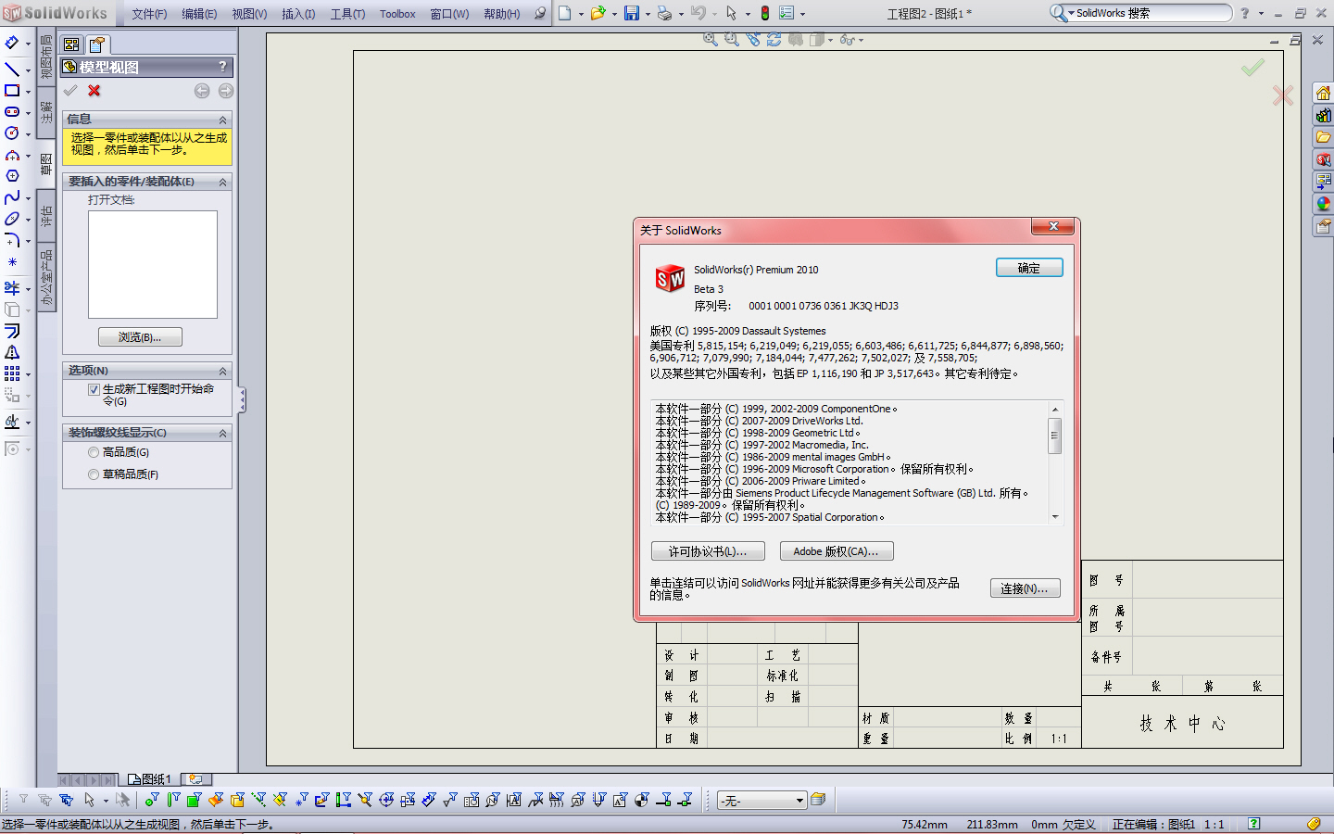This screenshot has height=834, width=1334.
Task: Click the 许可协议书(L)... button
Action: click(x=708, y=551)
